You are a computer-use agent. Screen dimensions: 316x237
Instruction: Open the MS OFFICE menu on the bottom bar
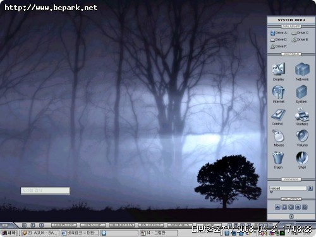tap(151, 225)
